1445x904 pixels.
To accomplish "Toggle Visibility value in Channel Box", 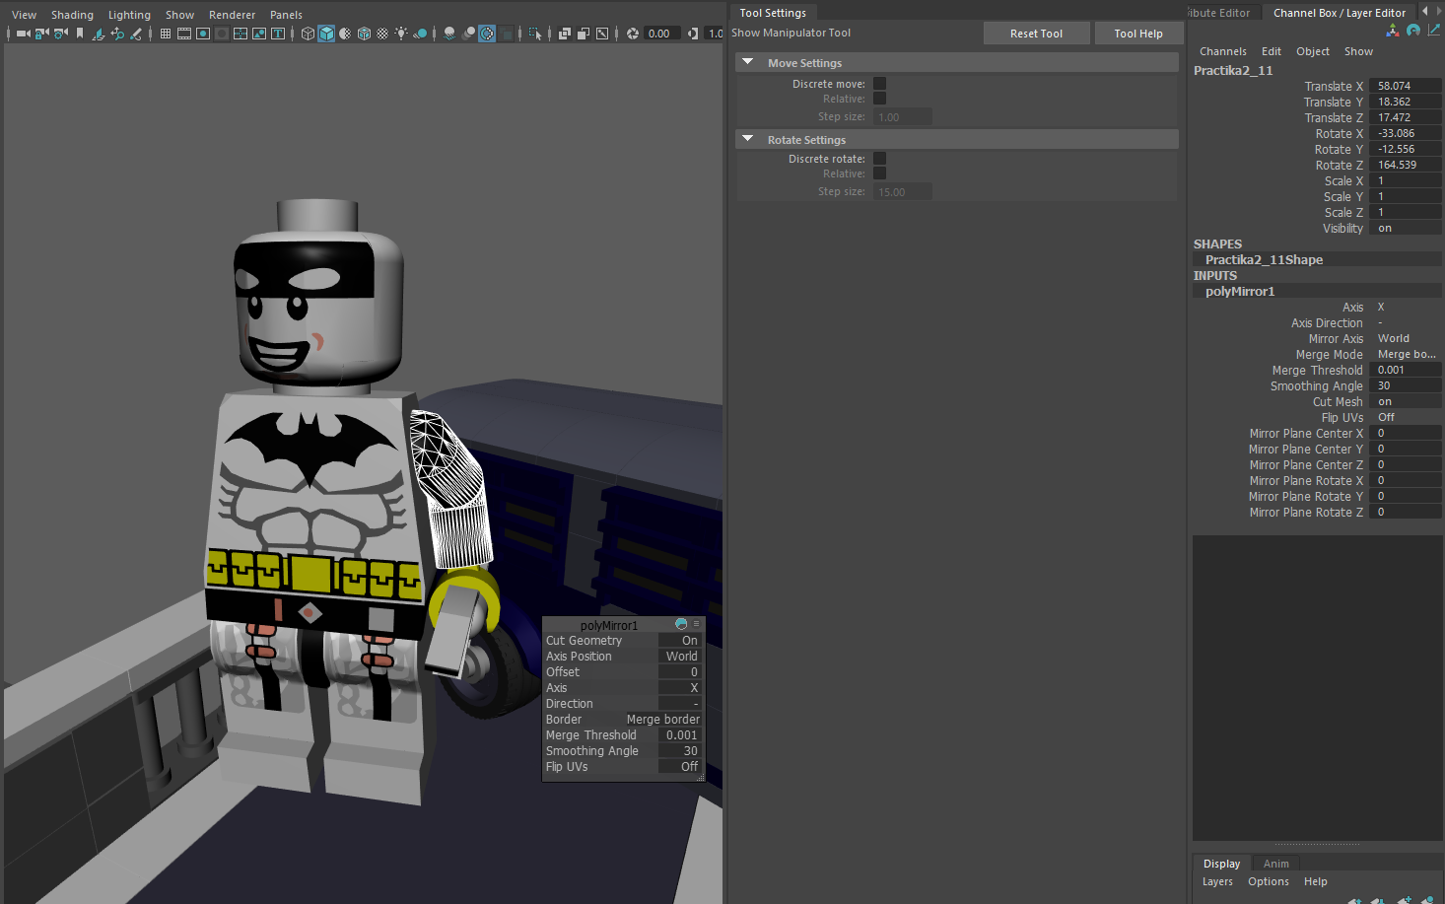I will pyautogui.click(x=1405, y=229).
